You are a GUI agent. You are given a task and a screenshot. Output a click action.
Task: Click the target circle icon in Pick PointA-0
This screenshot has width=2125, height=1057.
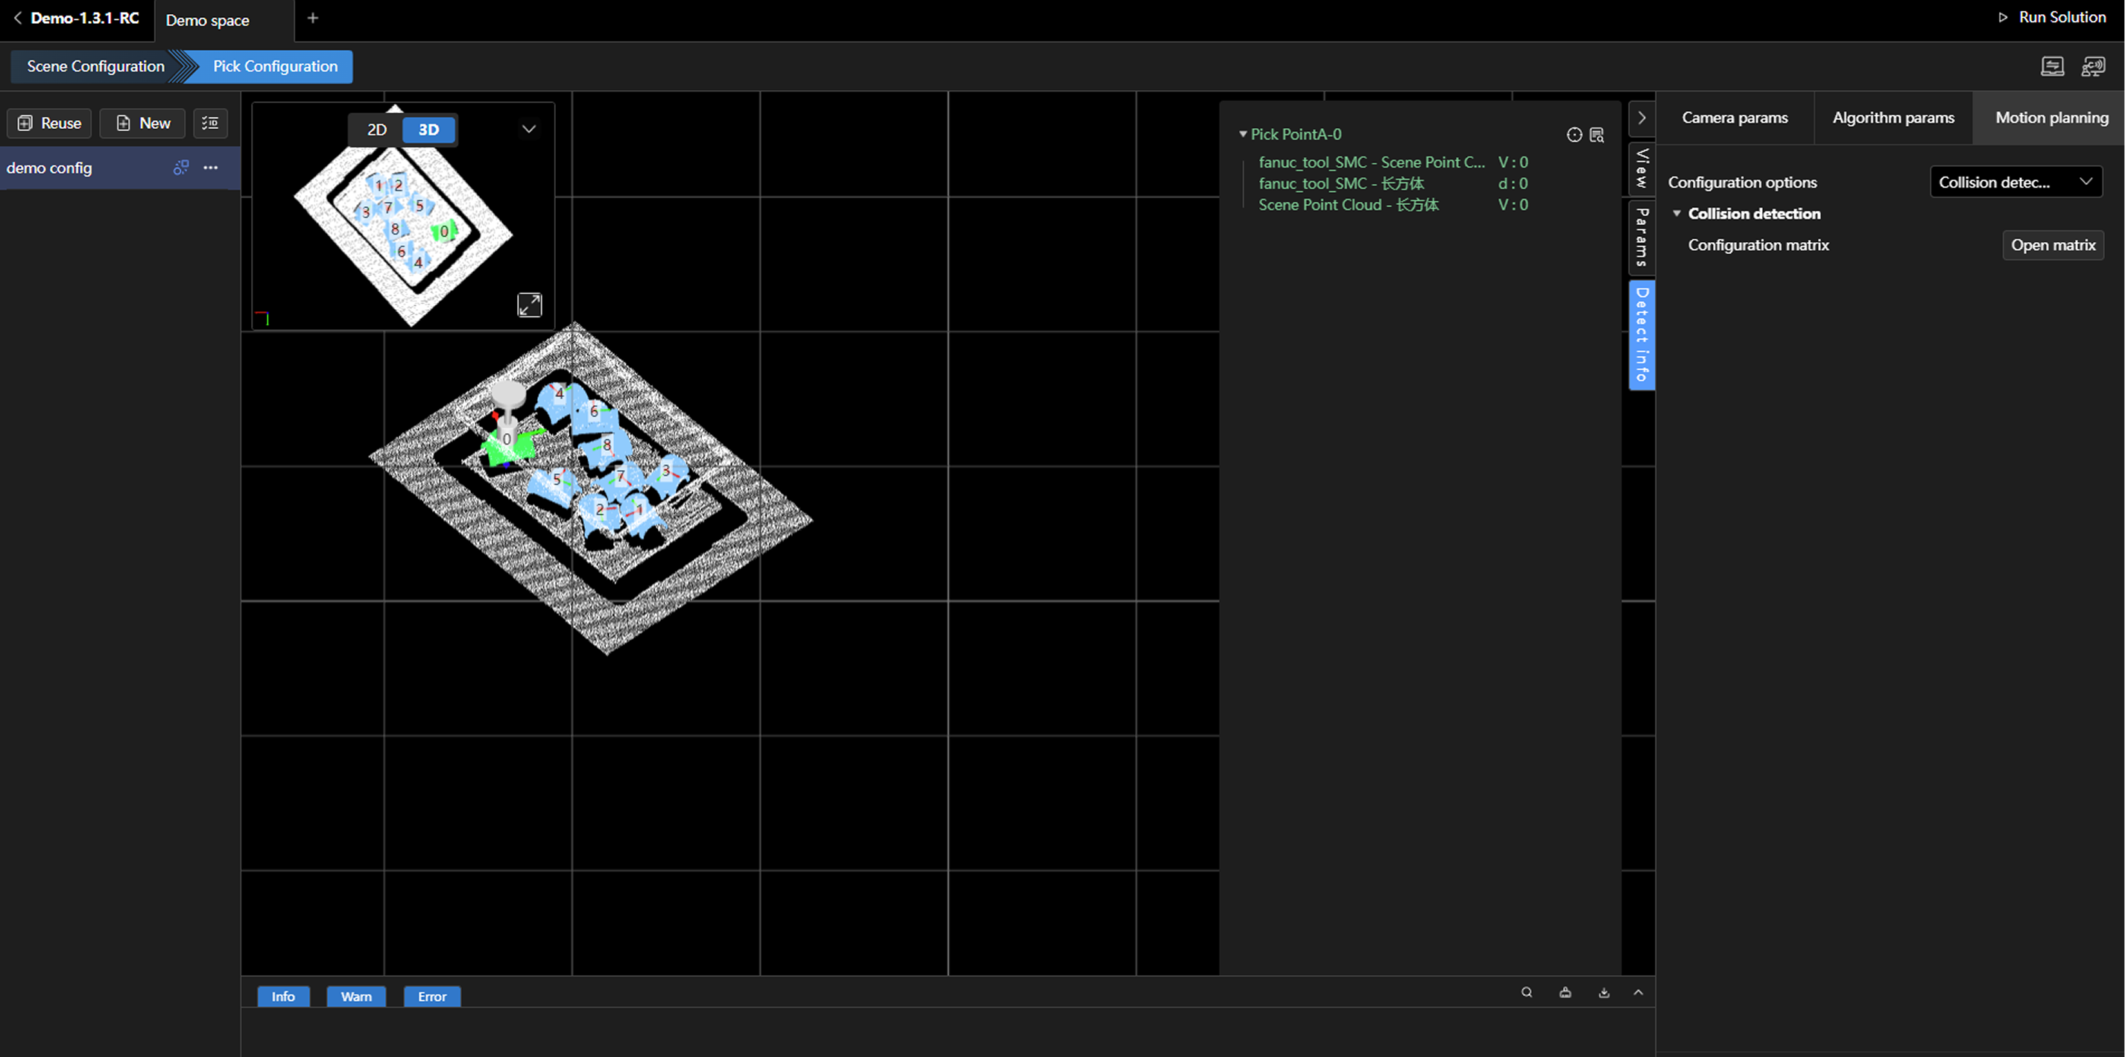(x=1574, y=134)
